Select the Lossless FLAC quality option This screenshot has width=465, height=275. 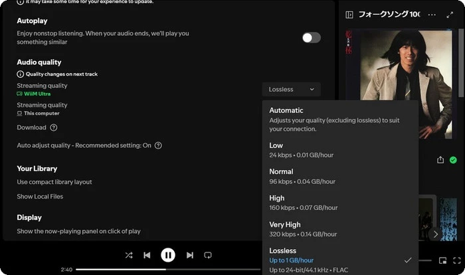pos(340,260)
